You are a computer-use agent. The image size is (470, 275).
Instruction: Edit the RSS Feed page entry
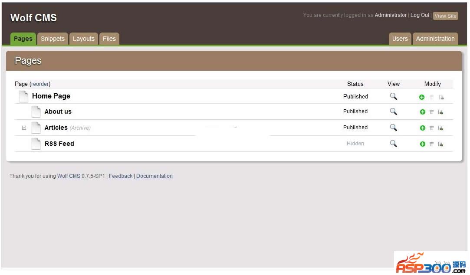point(59,144)
